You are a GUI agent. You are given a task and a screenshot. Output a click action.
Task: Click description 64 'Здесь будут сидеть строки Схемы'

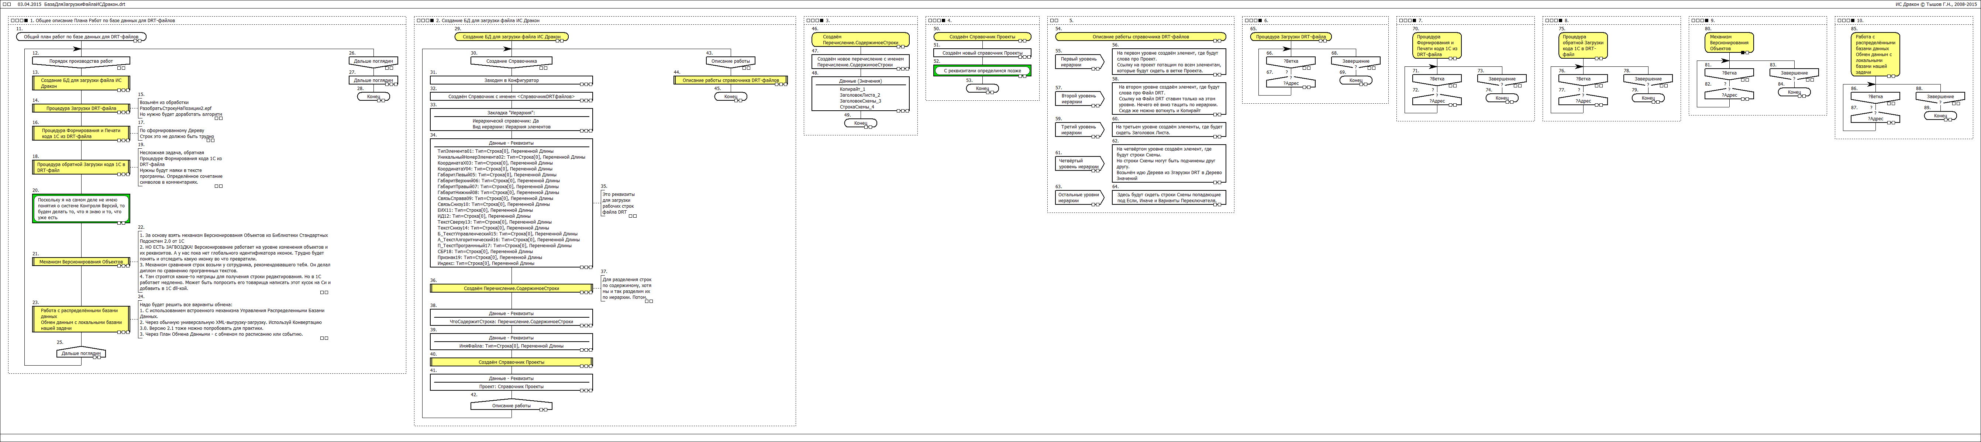click(x=1169, y=197)
